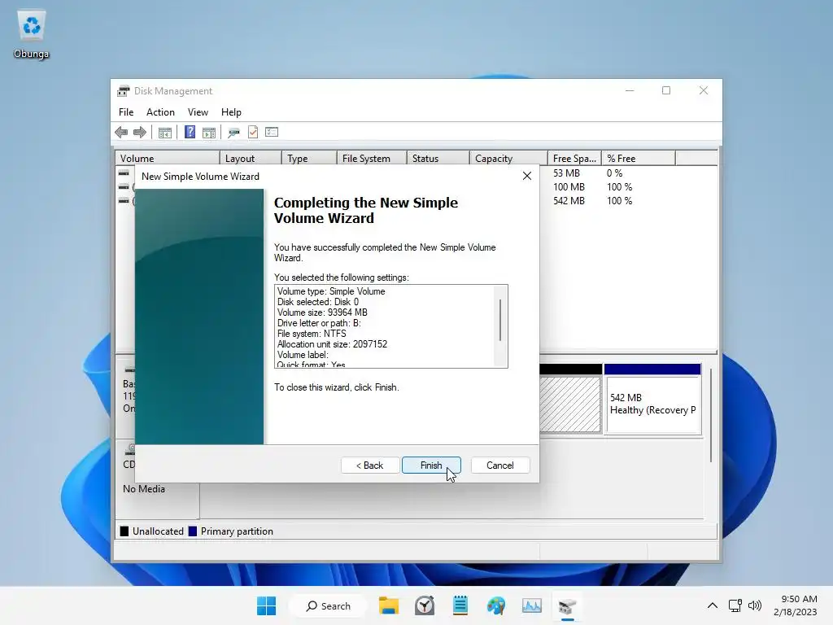The image size is (833, 625).
Task: Click the red checkmark page toolbar icon
Action: pyautogui.click(x=253, y=132)
